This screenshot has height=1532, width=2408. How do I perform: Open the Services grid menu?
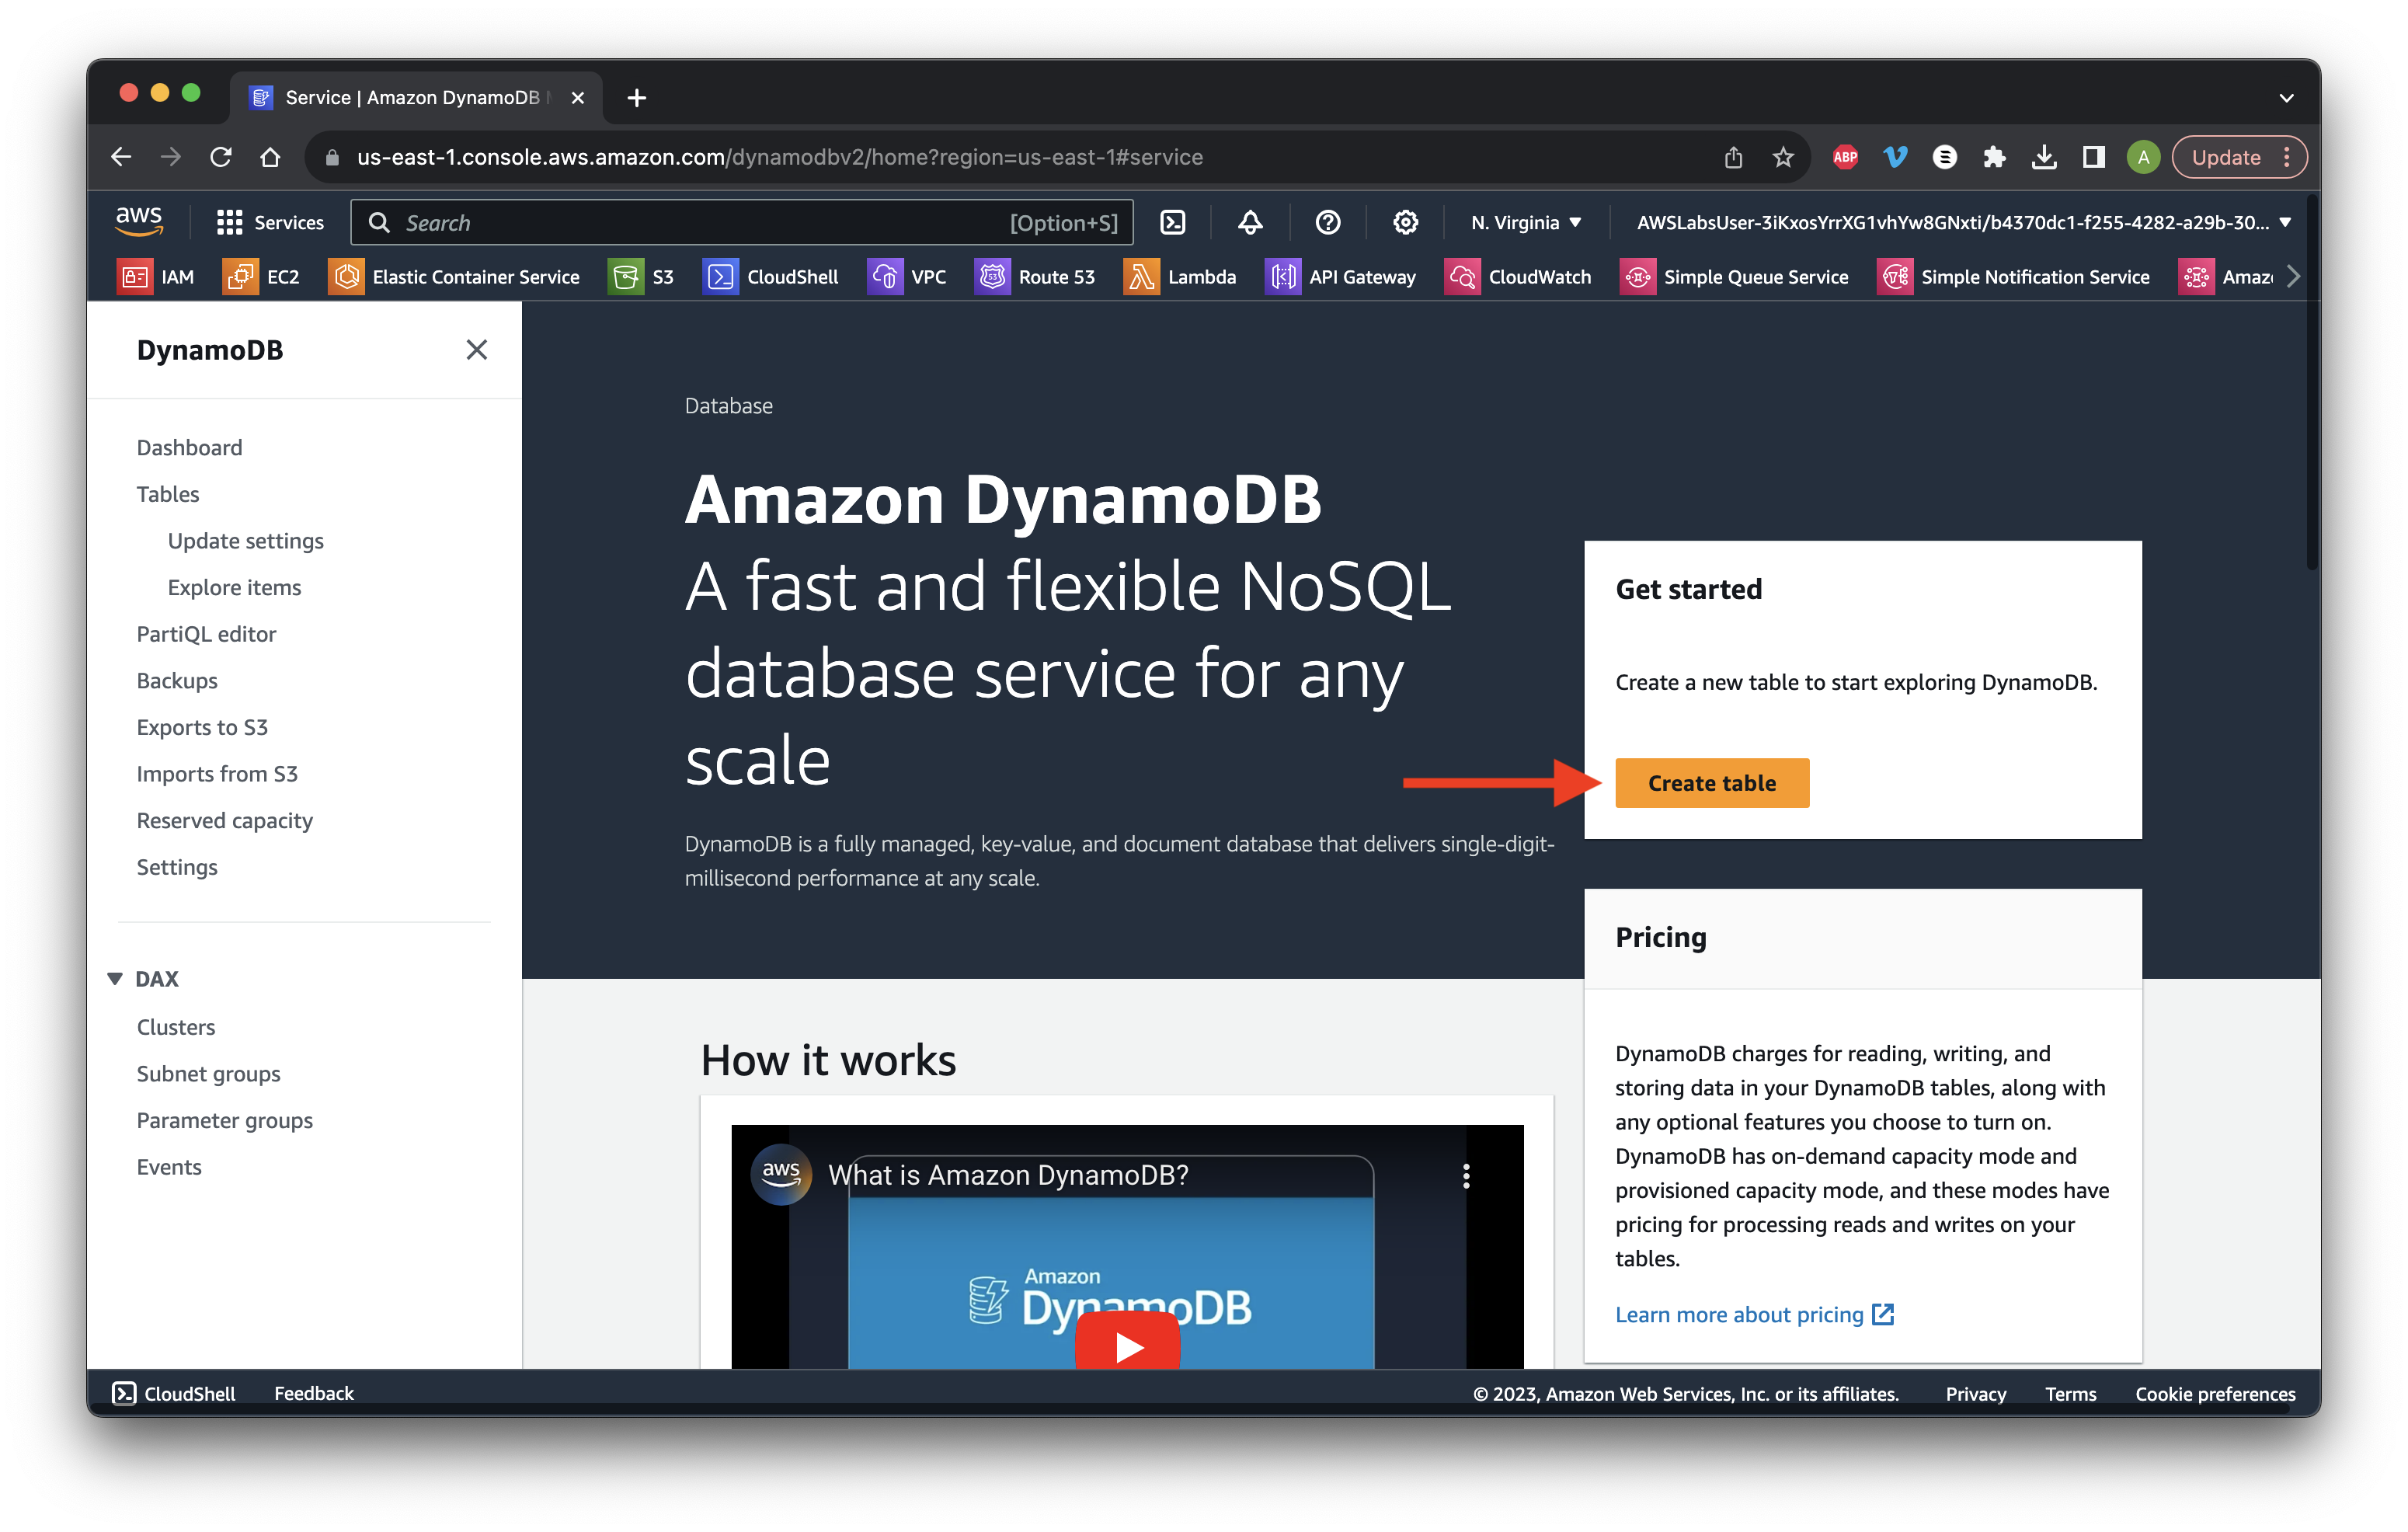(x=270, y=222)
